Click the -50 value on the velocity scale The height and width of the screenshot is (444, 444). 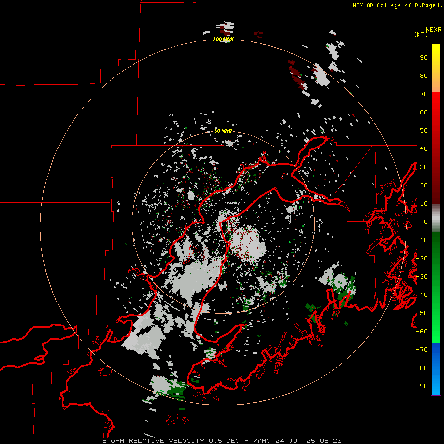[422, 313]
